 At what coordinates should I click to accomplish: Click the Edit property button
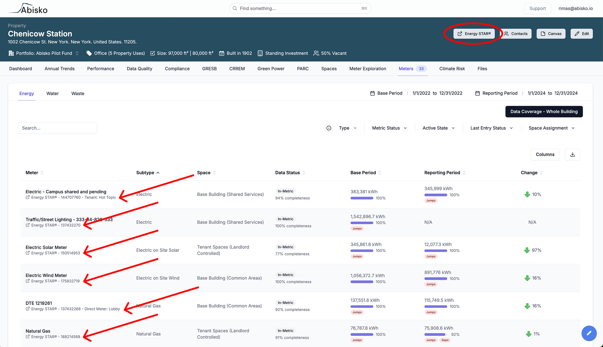[x=582, y=34]
